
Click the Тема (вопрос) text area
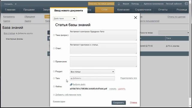point(103,35)
